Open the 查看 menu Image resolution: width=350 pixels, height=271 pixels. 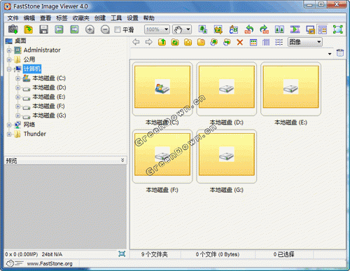coord(45,18)
